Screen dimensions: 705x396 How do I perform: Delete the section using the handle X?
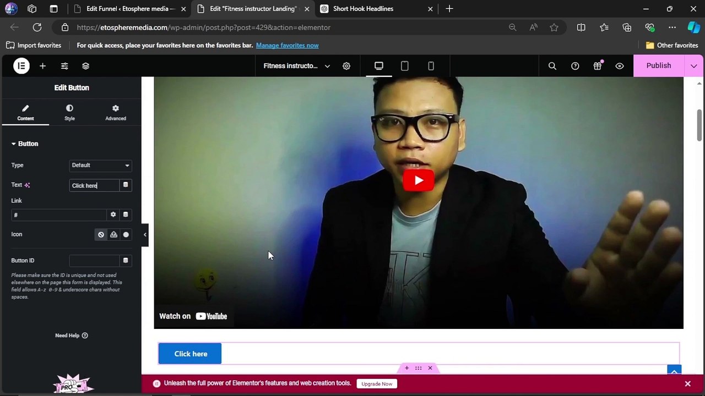click(430, 368)
